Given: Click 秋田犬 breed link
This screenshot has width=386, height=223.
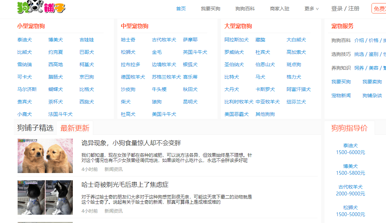Looking at the screenshot, I should [190, 90].
